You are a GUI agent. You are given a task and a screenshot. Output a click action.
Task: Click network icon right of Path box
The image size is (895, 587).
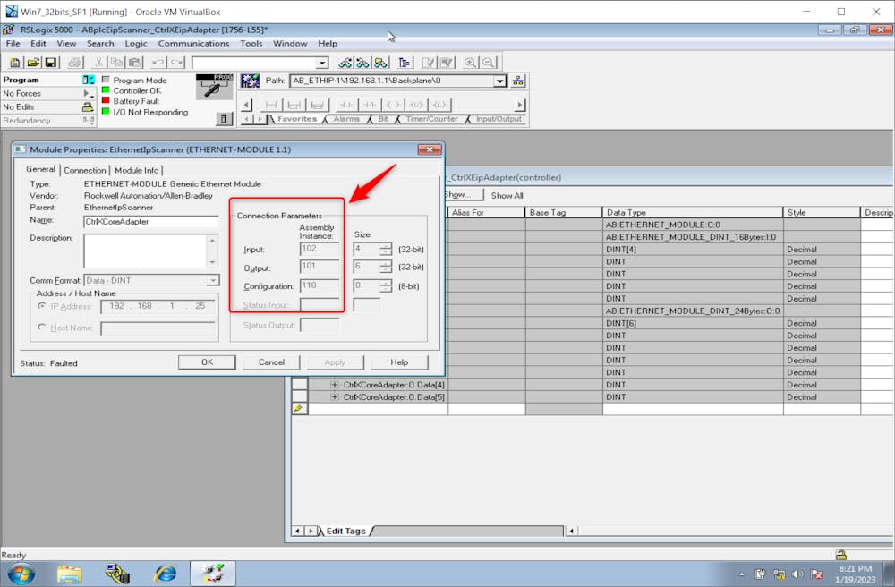[517, 81]
